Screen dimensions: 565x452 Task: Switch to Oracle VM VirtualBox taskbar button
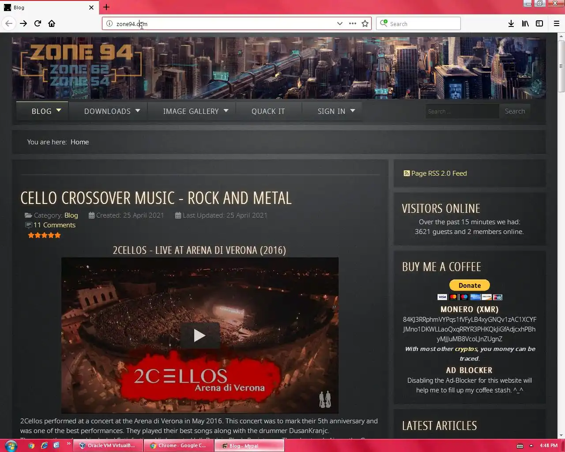pos(108,445)
